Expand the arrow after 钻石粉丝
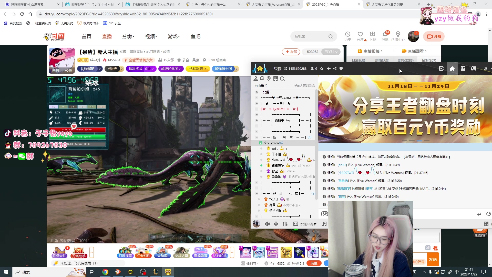The height and width of the screenshot is (277, 492). pos(232,252)
